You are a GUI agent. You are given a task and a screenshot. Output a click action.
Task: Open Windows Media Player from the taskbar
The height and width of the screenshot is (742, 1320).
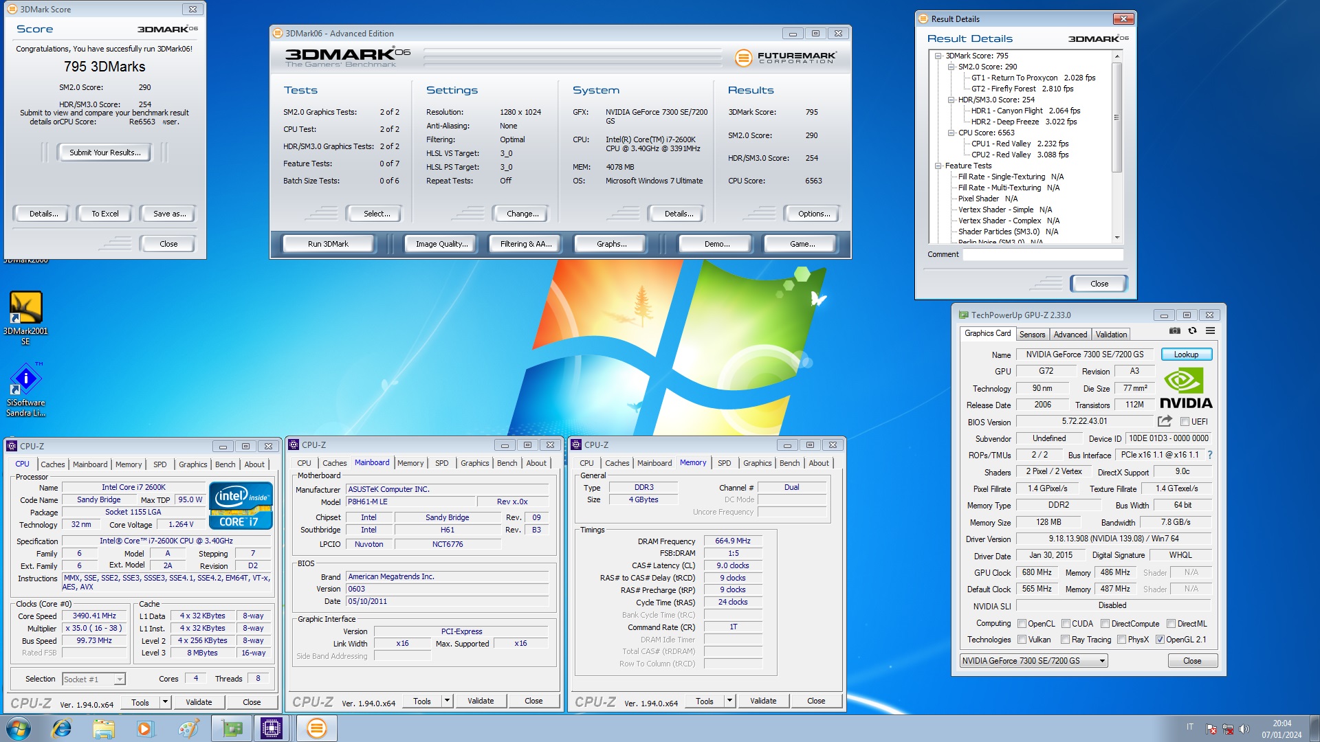(145, 728)
